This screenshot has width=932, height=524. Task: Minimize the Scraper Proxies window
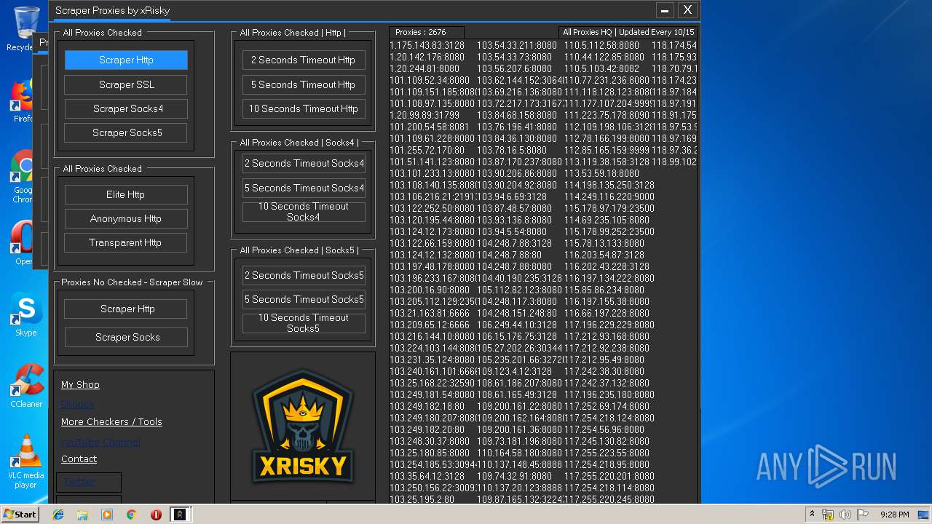pyautogui.click(x=664, y=10)
